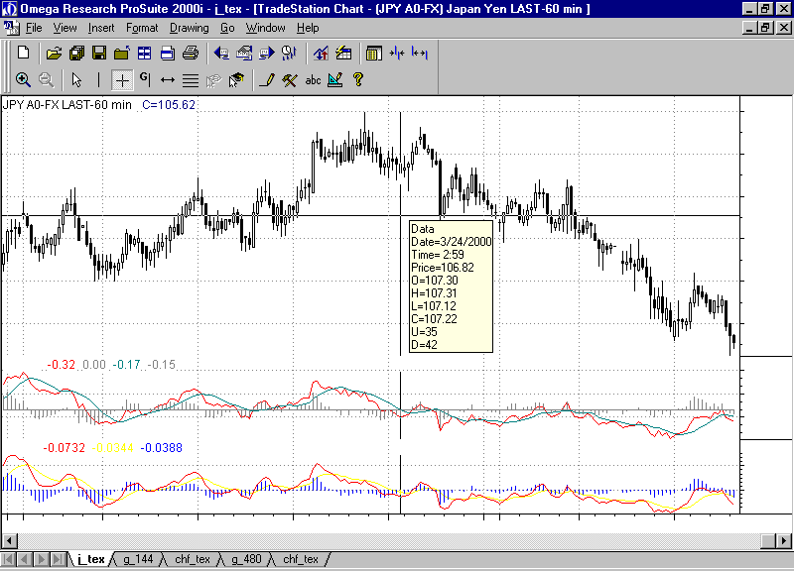Click the clock with bars icon
Screen dimensions: 794x571
click(x=289, y=54)
